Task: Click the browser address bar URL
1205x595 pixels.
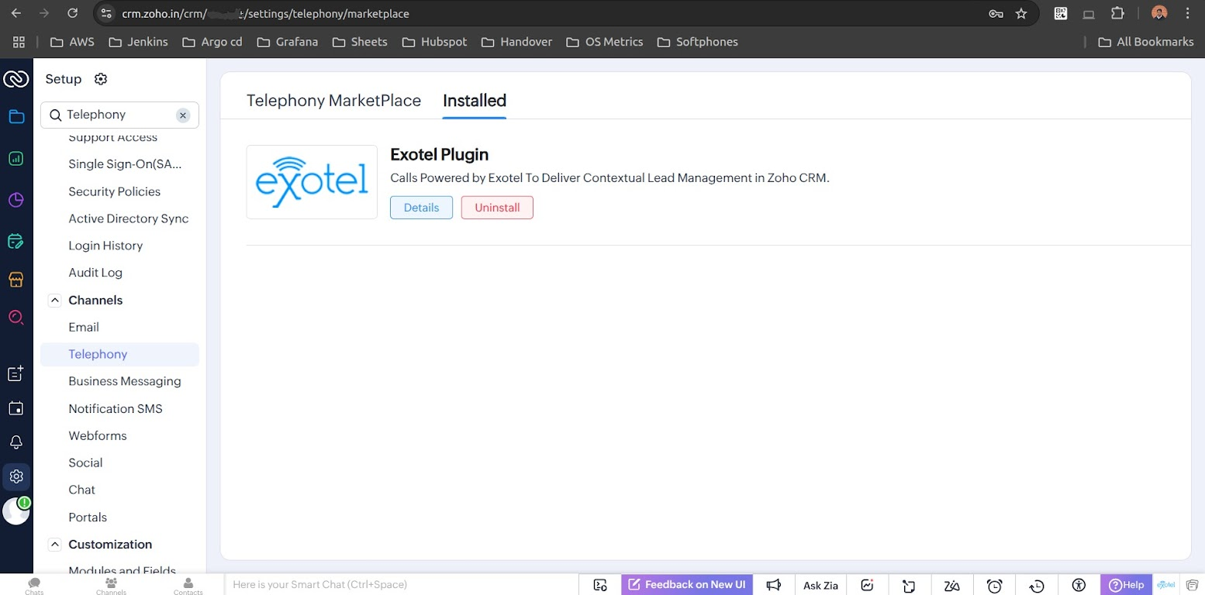Action: [x=265, y=13]
